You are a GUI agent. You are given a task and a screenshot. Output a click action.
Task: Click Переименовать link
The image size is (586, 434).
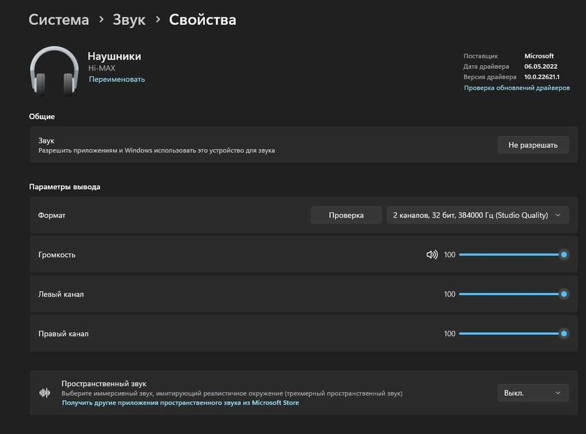click(x=117, y=79)
